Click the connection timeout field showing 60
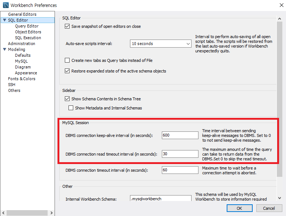The width and height of the screenshot is (286, 216). coord(180,170)
